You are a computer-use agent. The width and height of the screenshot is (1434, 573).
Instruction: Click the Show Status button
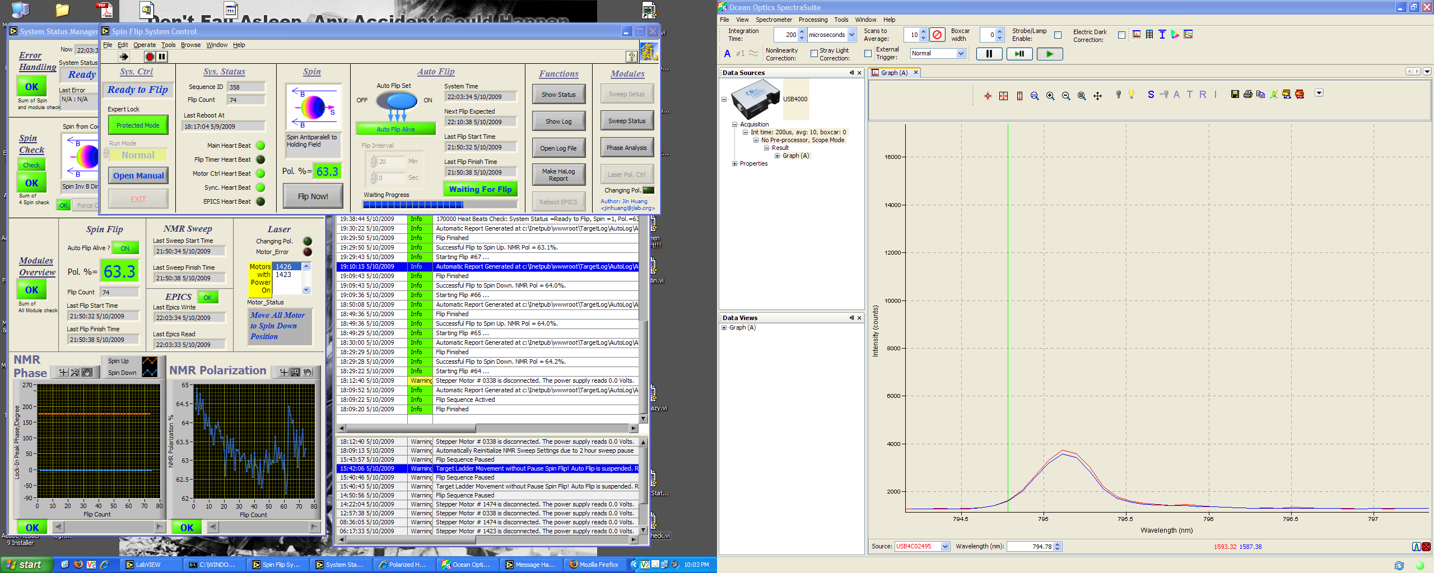pos(558,95)
